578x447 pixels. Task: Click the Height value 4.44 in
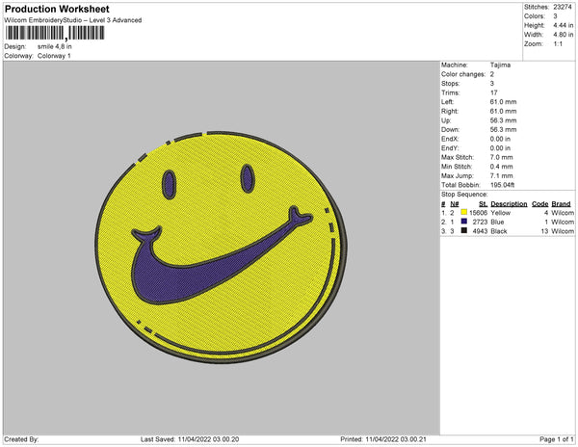click(x=563, y=25)
